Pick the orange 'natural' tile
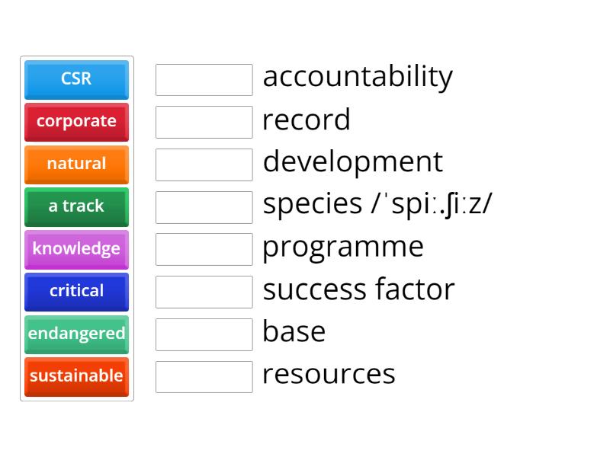 point(76,165)
